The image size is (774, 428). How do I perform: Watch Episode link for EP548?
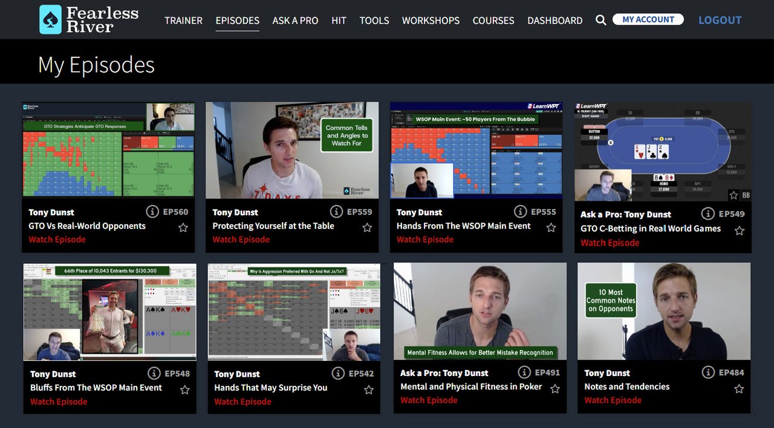pyautogui.click(x=59, y=401)
